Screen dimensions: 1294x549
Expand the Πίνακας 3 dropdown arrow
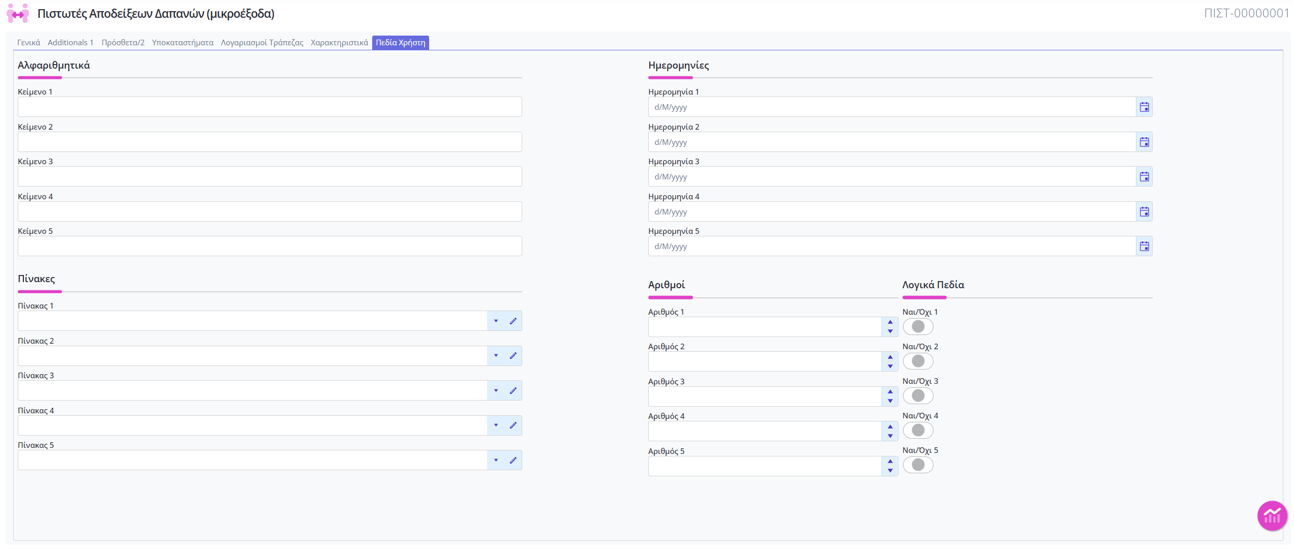(496, 391)
